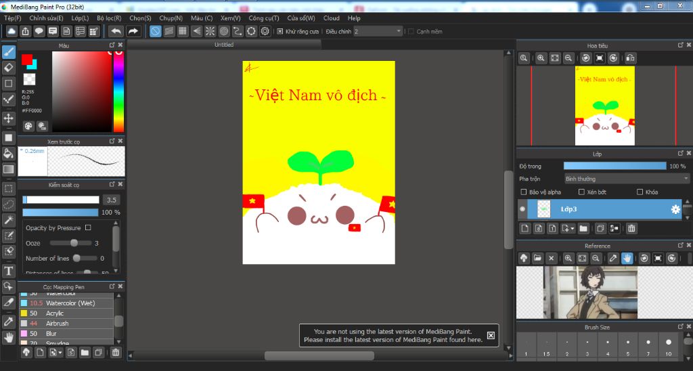Image resolution: width=693 pixels, height=371 pixels.
Task: Choose the Acrylic brush
Action: [66, 313]
